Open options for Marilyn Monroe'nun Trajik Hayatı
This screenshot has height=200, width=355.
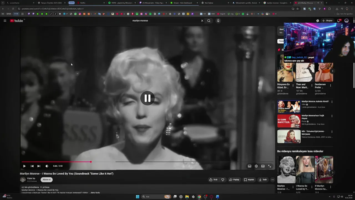[x=332, y=116]
